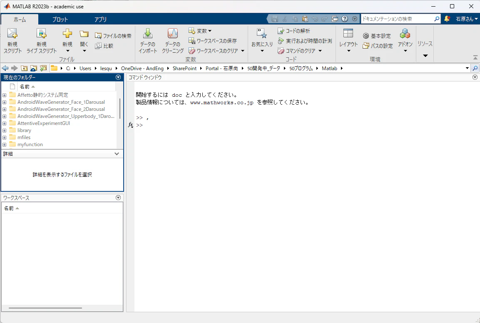Click コードの解析 analyze code
Screen dimensions: 480x323
294,31
